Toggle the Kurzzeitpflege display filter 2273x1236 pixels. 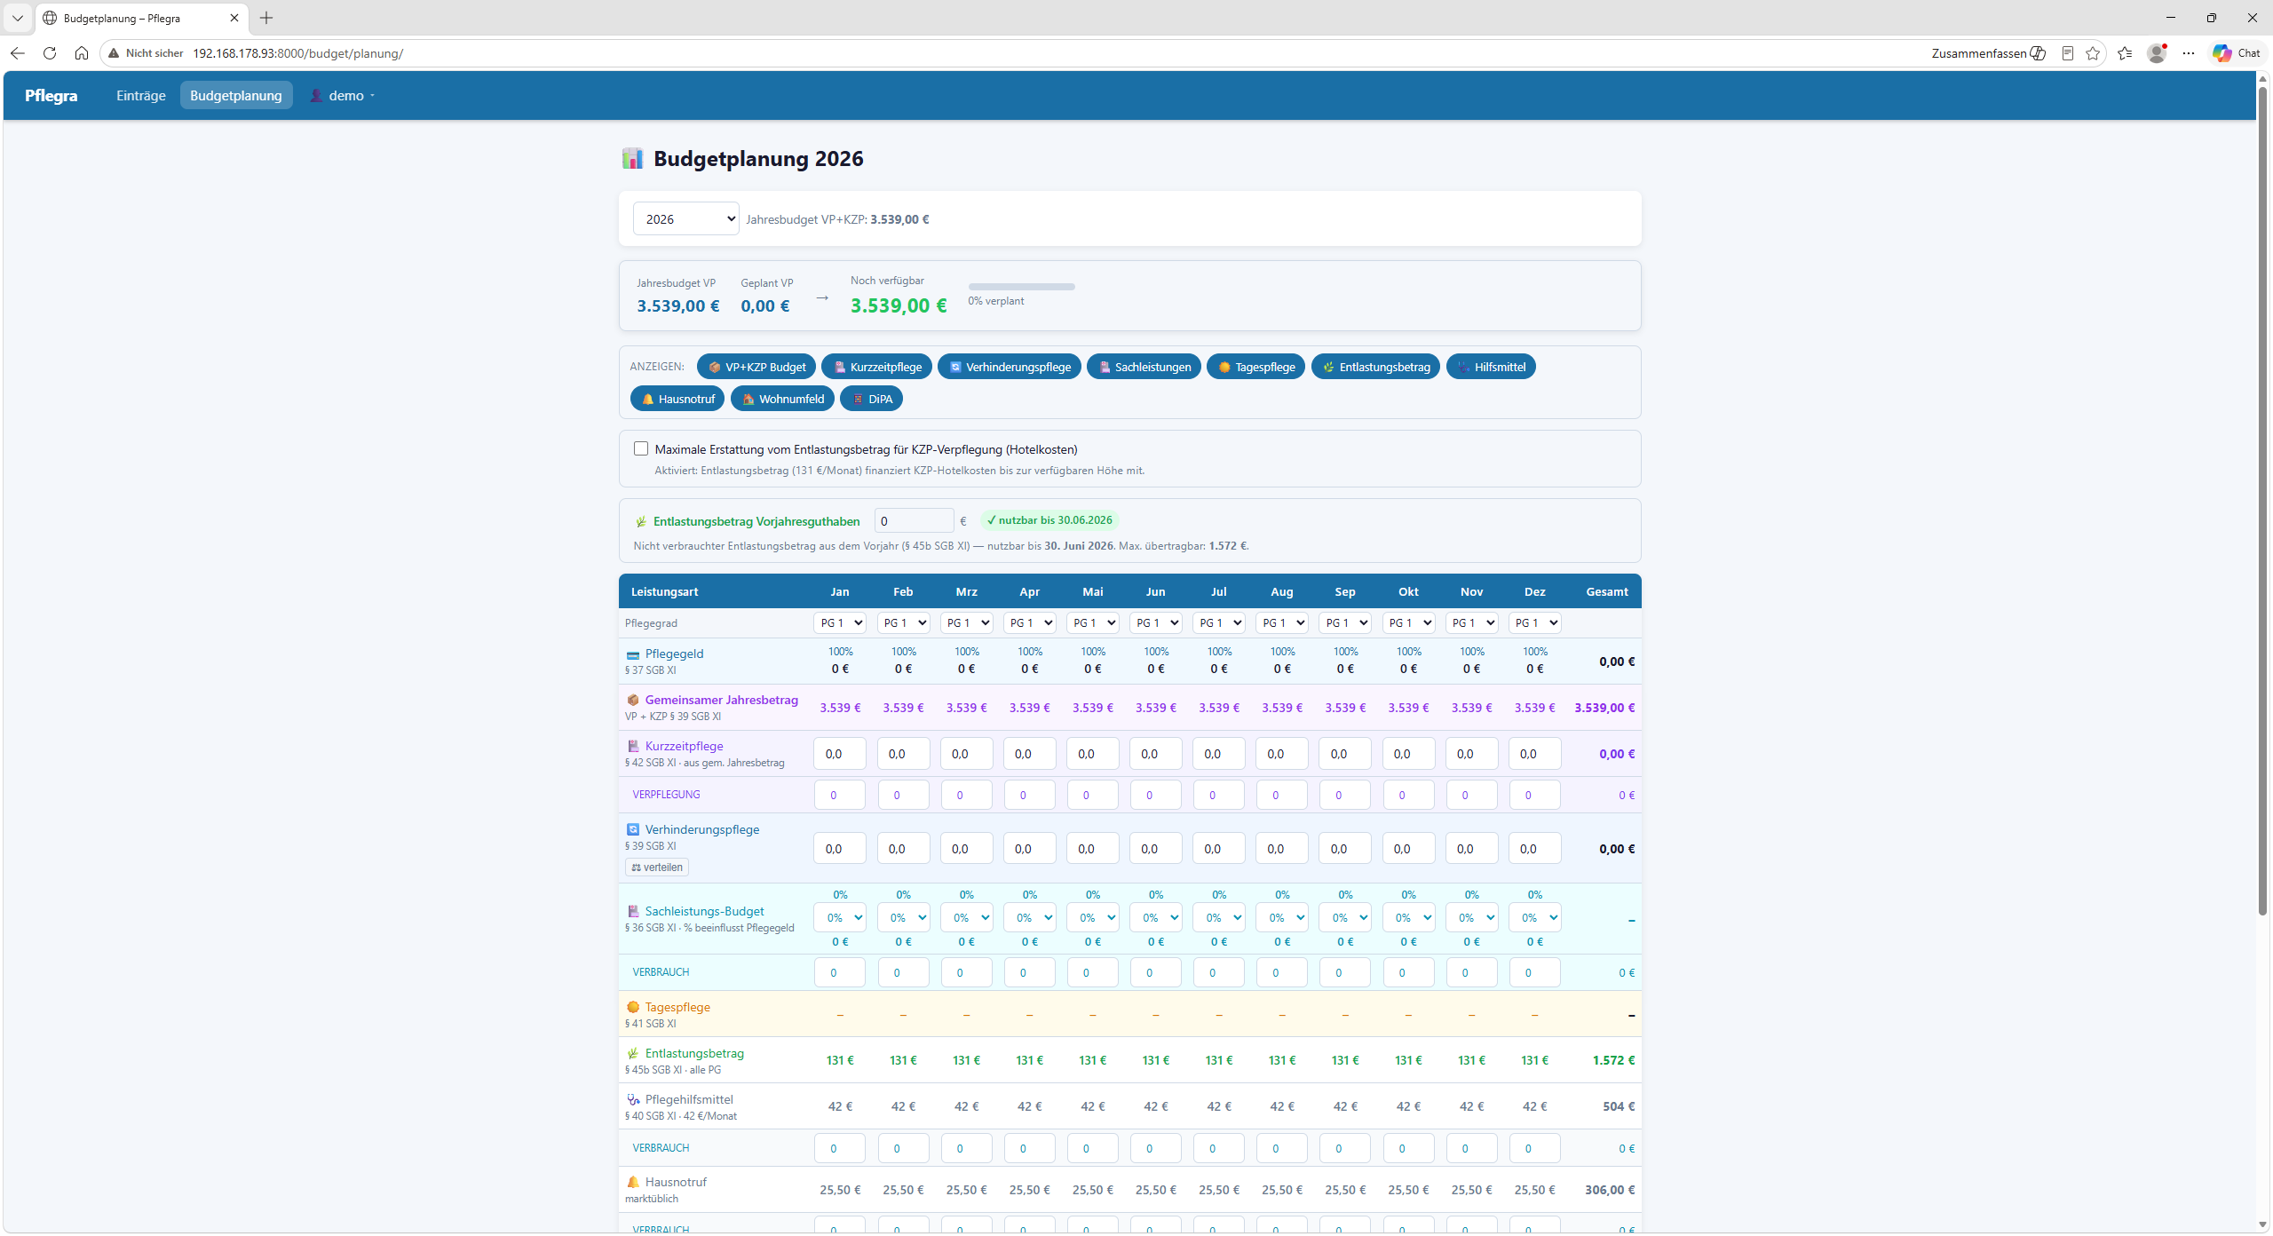click(x=876, y=367)
